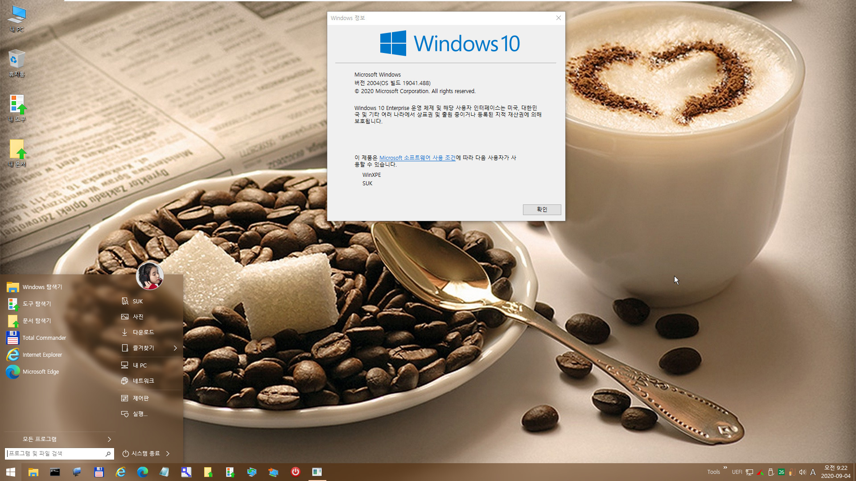Expand 즐겨찾기 submenu arrow
This screenshot has width=856, height=481.
[x=175, y=348]
